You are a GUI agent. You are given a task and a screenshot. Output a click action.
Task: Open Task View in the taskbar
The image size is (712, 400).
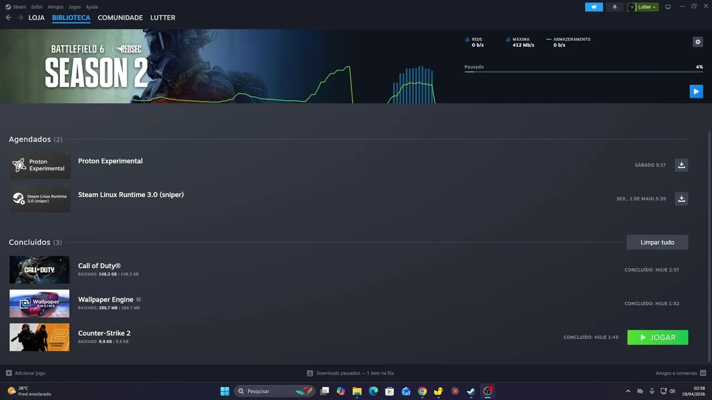coord(325,391)
